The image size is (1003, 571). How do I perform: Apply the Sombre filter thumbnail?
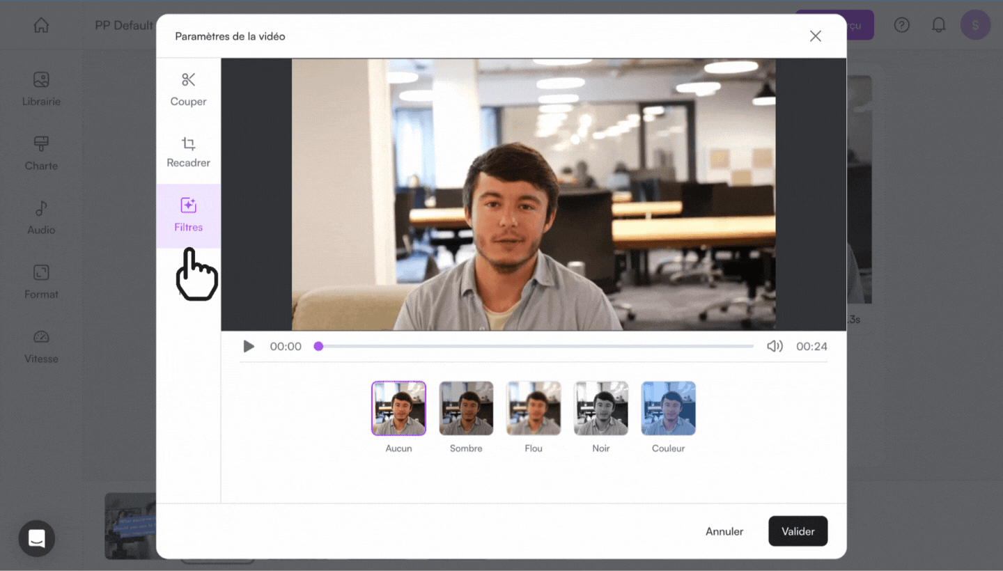point(466,408)
